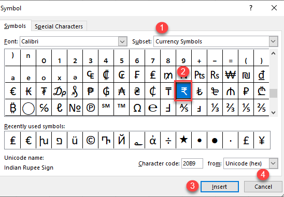Choose the French Franc sign ₣

[137, 74]
